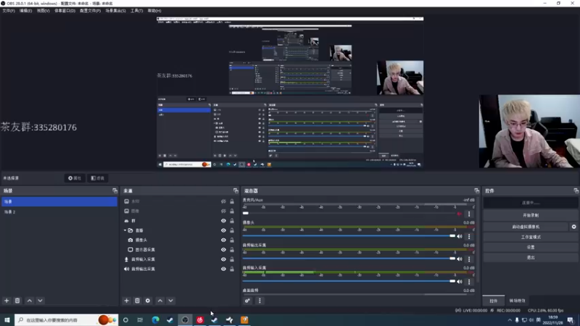Image resolution: width=580 pixels, height=326 pixels.
Task: Open the 文件(F) menu
Action: [x=9, y=11]
